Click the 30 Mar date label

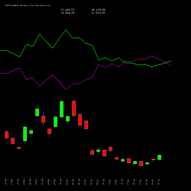pyautogui.click(x=60, y=181)
